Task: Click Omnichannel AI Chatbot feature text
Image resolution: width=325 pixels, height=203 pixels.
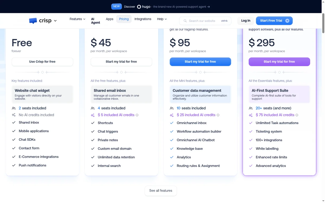Action: click(196, 140)
